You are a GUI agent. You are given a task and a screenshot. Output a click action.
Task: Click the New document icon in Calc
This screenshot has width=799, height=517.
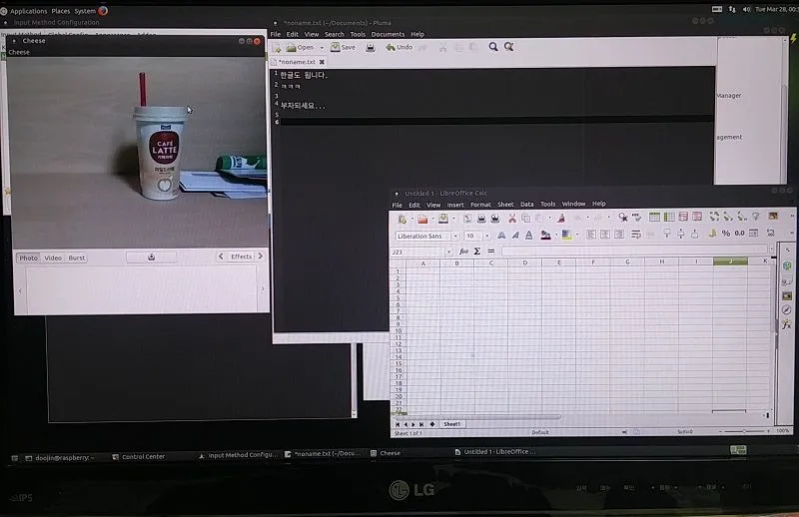(402, 219)
